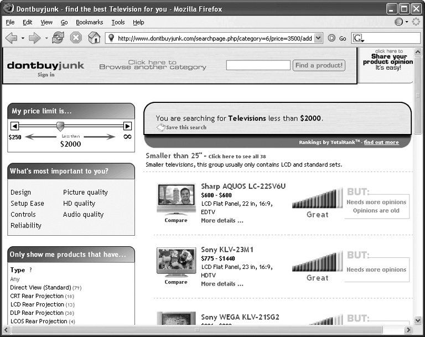
Task: Open the Back button history dropdown arrow
Action: pyautogui.click(x=23, y=38)
